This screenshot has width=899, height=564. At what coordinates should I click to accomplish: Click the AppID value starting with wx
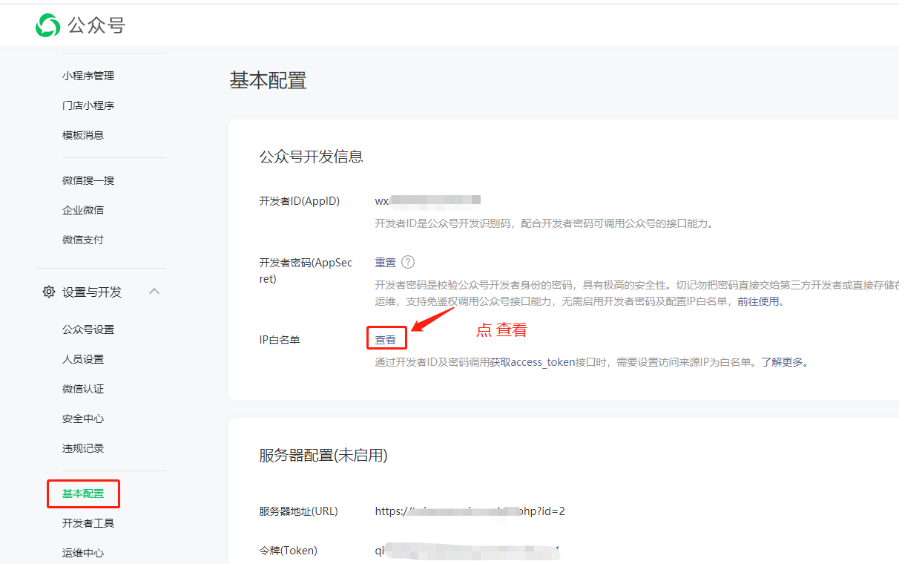428,200
